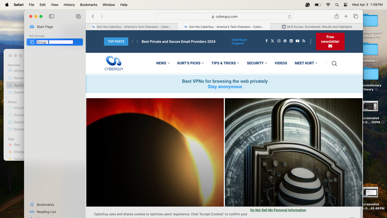Click the Pinterest icon
The image size is (387, 218).
click(x=285, y=41)
